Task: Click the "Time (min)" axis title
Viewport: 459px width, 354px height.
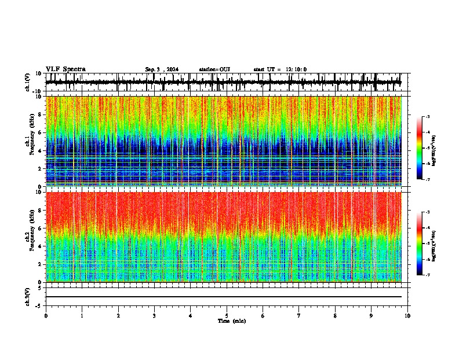Action: (232, 321)
